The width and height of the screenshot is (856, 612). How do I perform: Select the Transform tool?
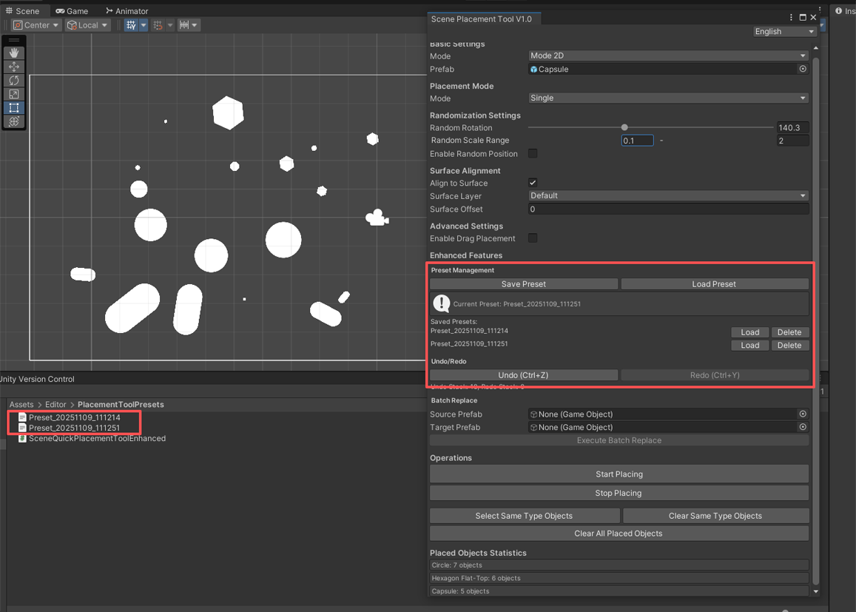click(14, 121)
